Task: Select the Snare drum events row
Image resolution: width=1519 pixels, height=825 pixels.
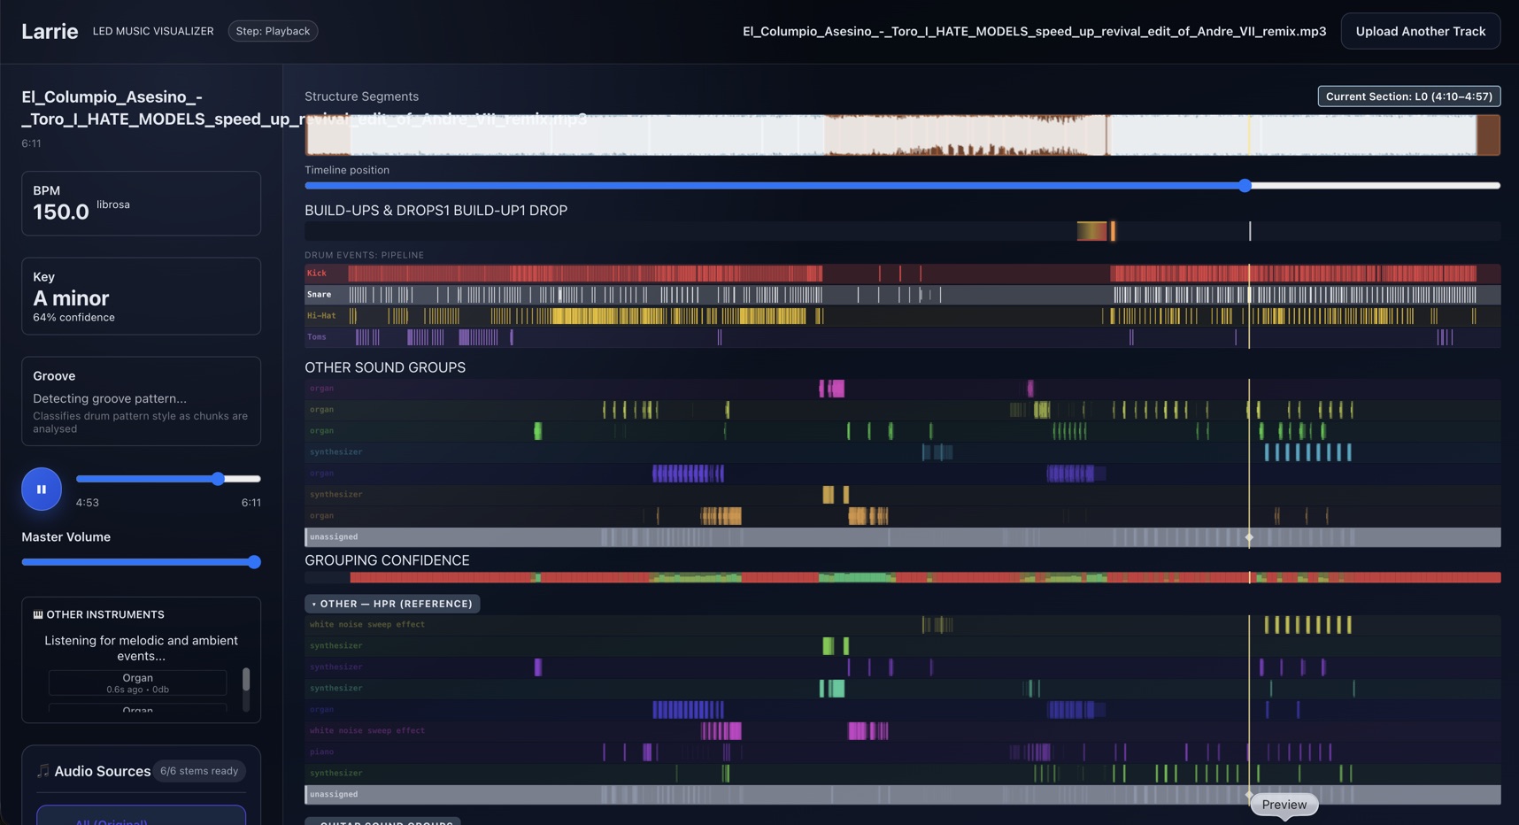Action: (902, 295)
